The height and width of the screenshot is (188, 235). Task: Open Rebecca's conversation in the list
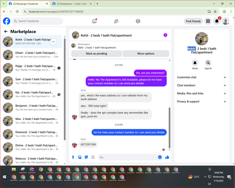(x=32, y=160)
